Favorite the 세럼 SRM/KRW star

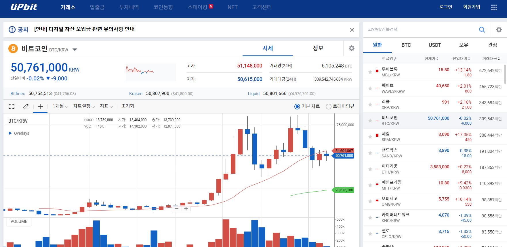tap(370, 137)
